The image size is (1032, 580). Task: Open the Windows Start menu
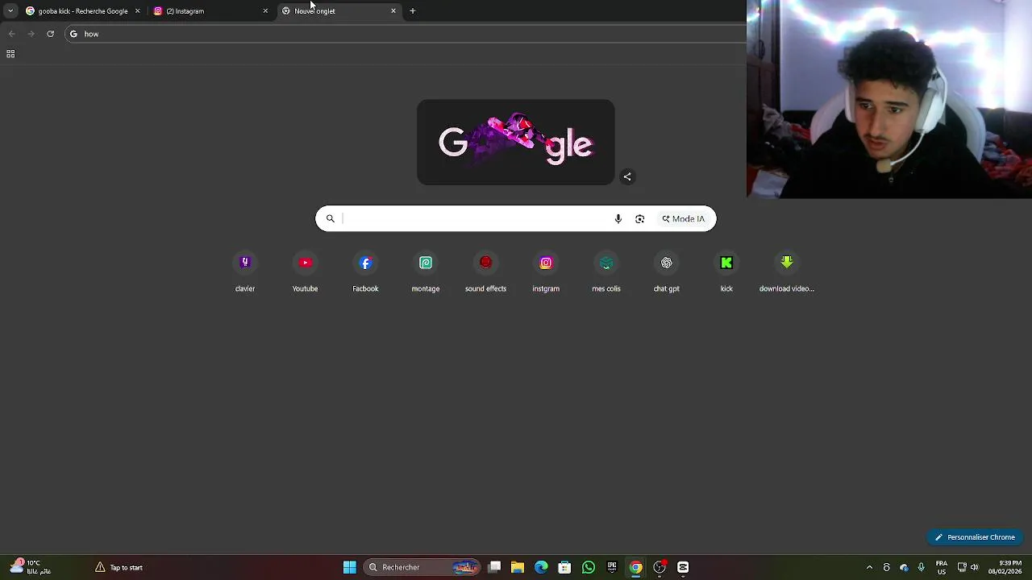point(350,567)
